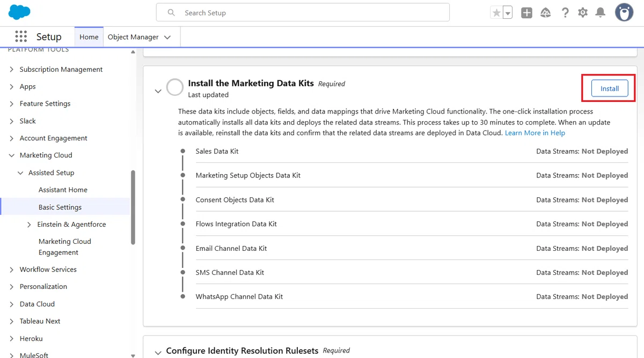The width and height of the screenshot is (644, 358).
Task: Open the Setup gear icon
Action: tap(583, 12)
